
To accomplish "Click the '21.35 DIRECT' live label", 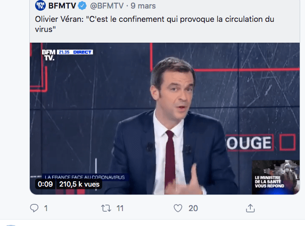I will click(x=75, y=52).
